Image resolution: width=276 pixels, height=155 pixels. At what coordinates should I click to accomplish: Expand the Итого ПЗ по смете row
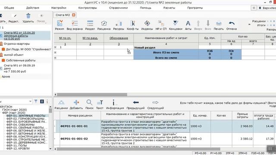tap(55, 53)
